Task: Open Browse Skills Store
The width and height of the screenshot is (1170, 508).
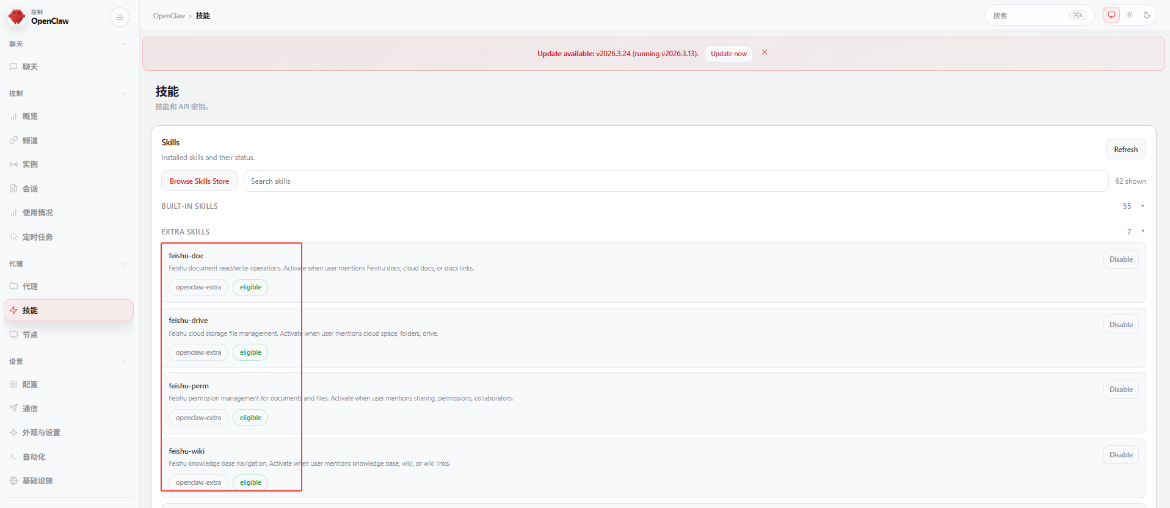Action: [199, 181]
